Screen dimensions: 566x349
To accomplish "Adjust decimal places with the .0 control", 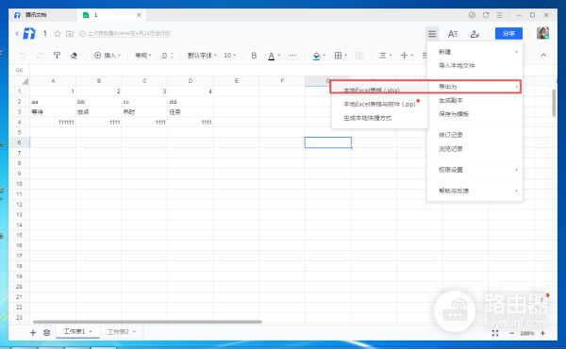I will (x=167, y=56).
